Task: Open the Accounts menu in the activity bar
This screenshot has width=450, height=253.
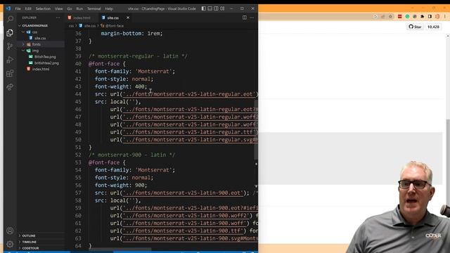Action: [10, 231]
